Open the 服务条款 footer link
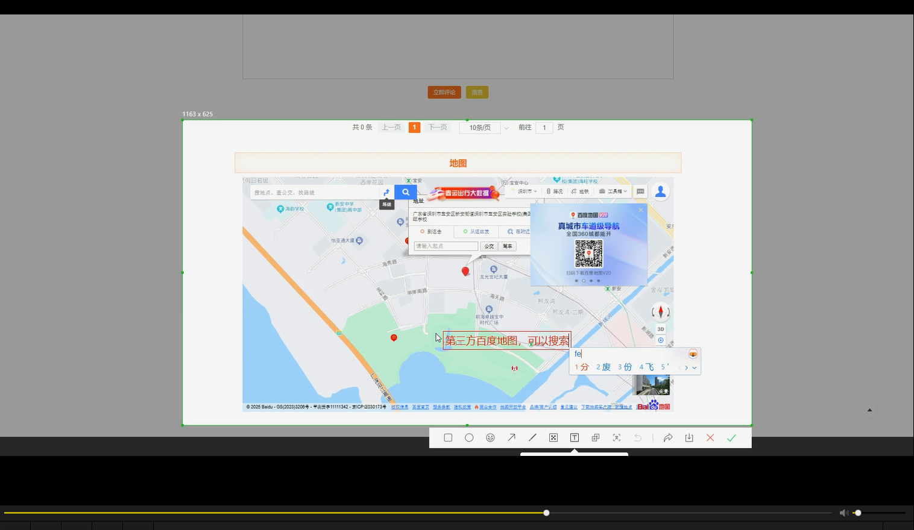 (x=441, y=407)
